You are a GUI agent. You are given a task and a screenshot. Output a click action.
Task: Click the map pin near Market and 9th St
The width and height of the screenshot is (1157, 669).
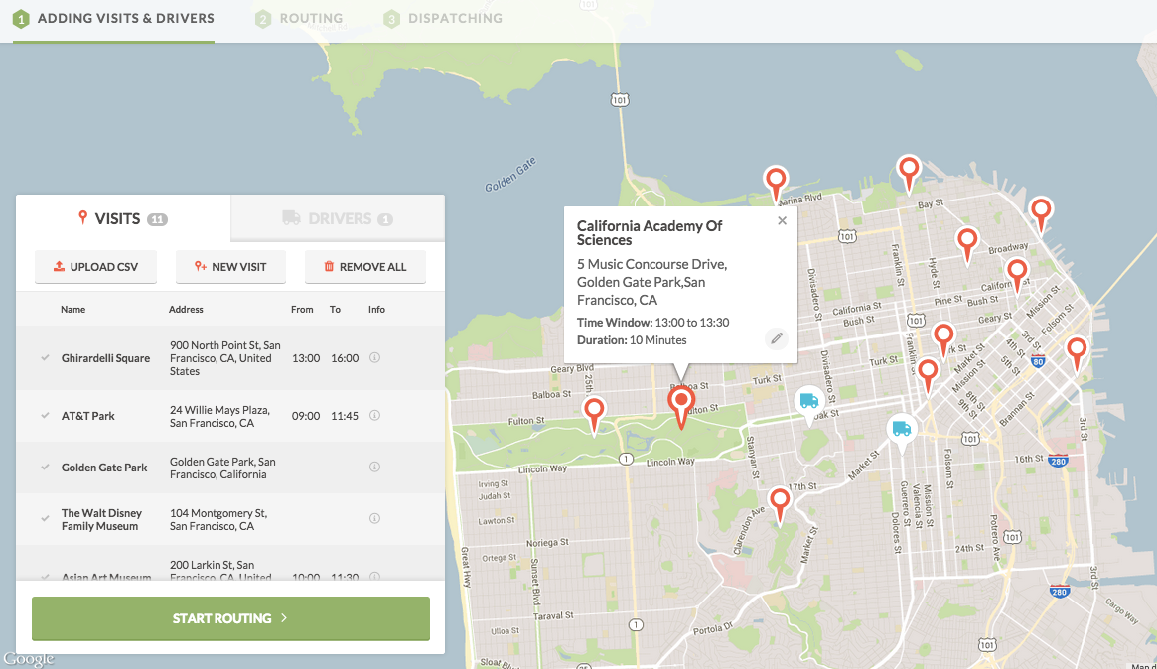point(928,374)
